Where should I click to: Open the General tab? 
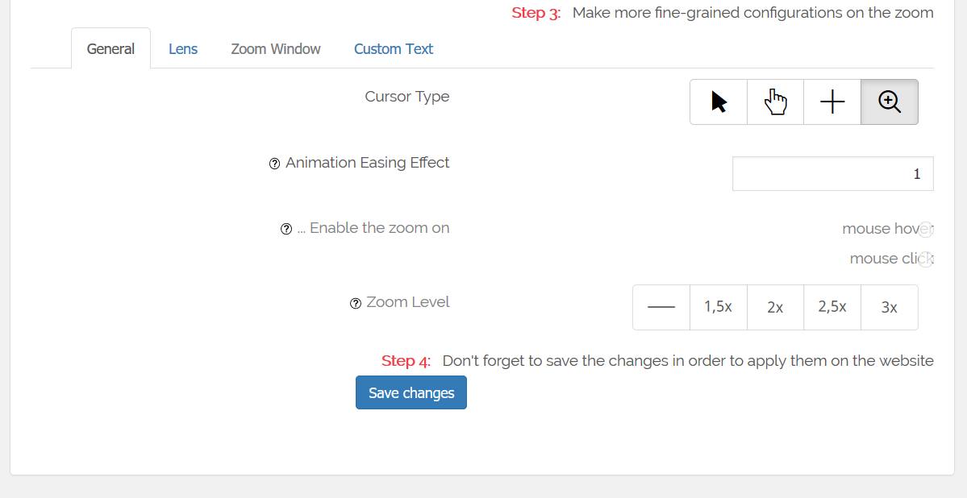coord(111,48)
